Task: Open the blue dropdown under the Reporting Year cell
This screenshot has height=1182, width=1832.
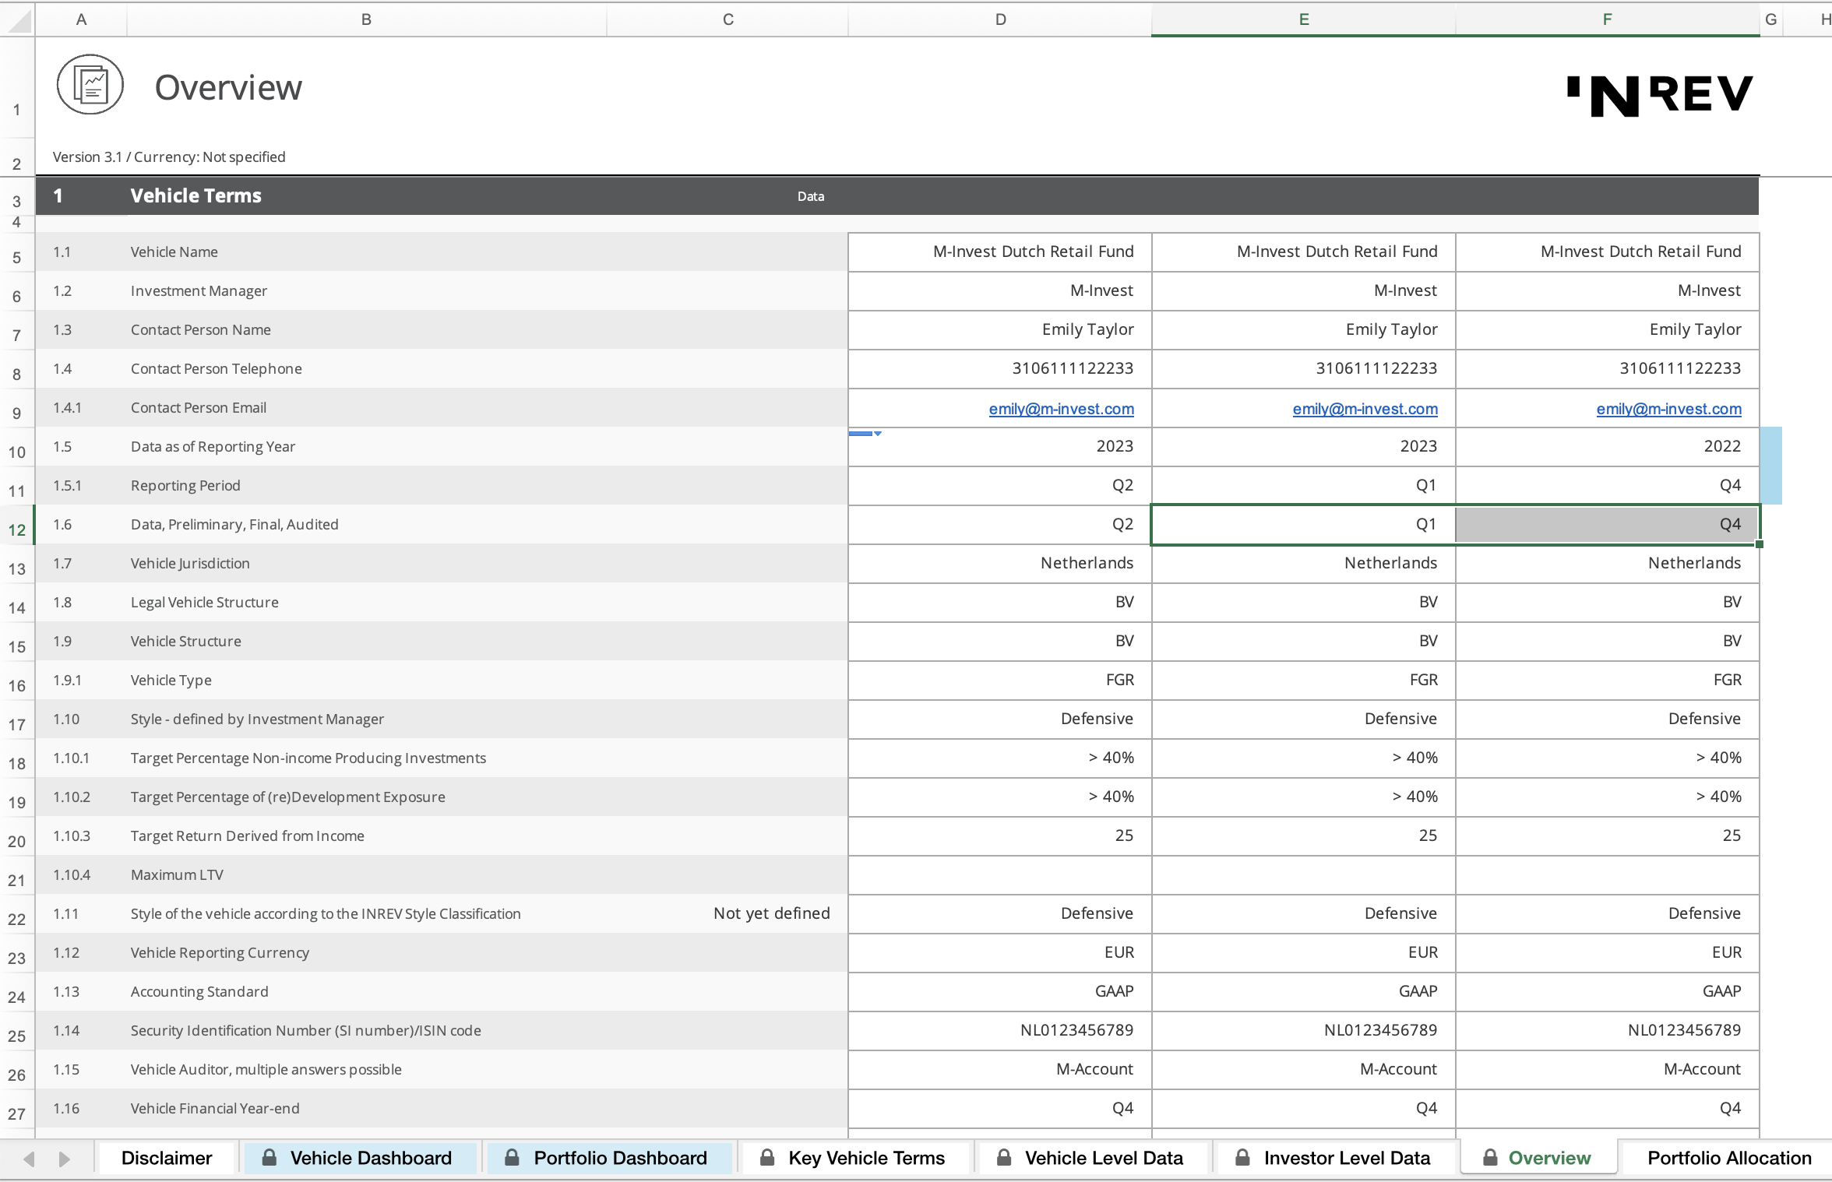Action: point(876,434)
